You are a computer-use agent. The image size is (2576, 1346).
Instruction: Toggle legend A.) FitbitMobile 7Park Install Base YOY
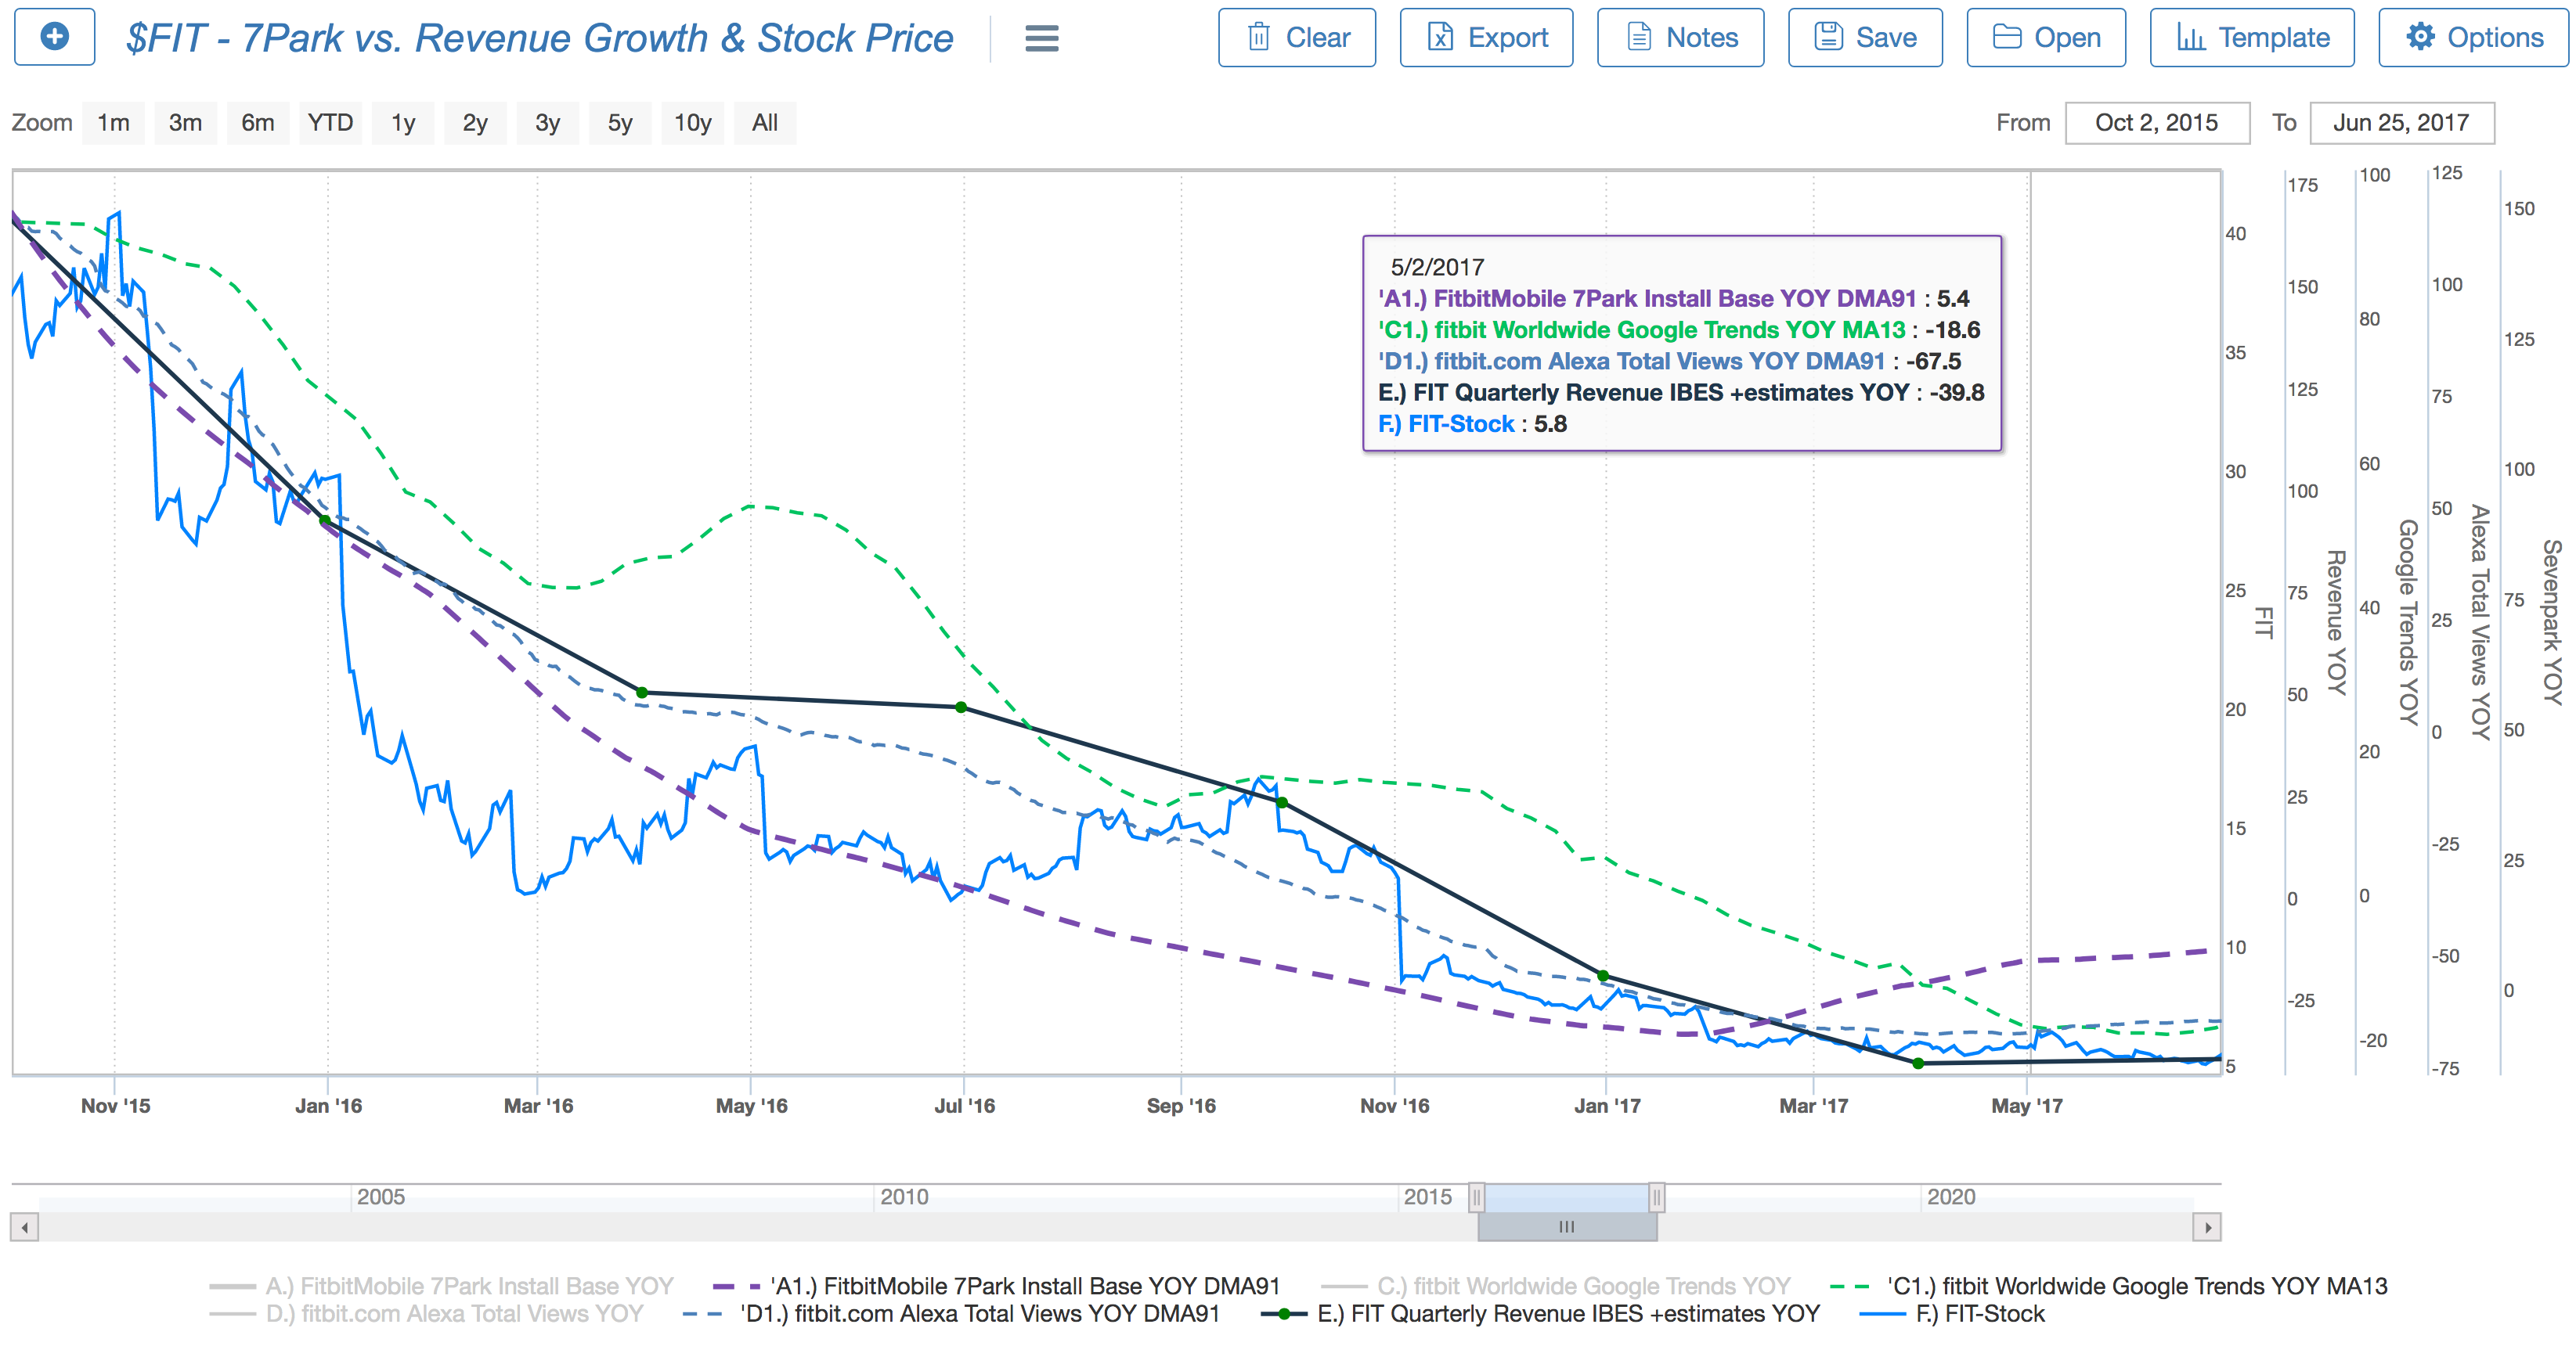(441, 1286)
